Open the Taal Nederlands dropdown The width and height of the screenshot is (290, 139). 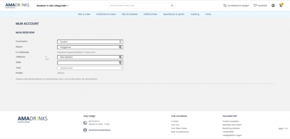pyautogui.click(x=90, y=68)
